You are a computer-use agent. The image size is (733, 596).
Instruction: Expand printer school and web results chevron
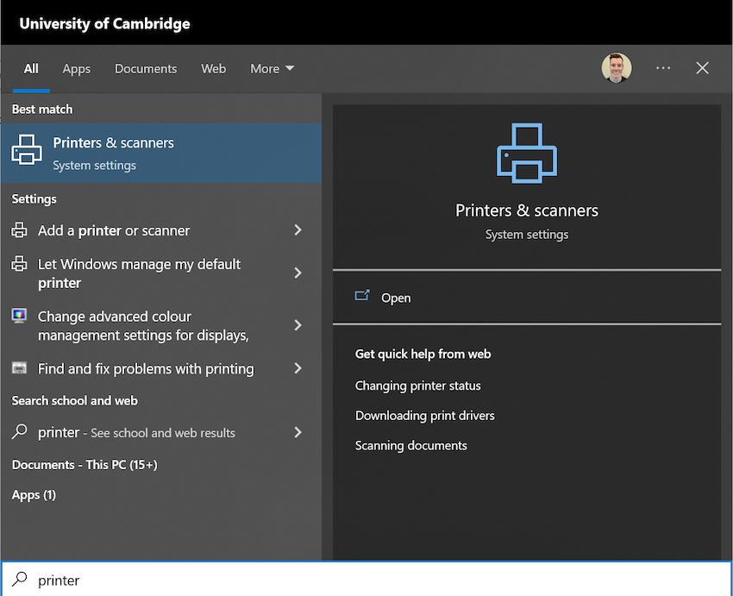(x=298, y=432)
